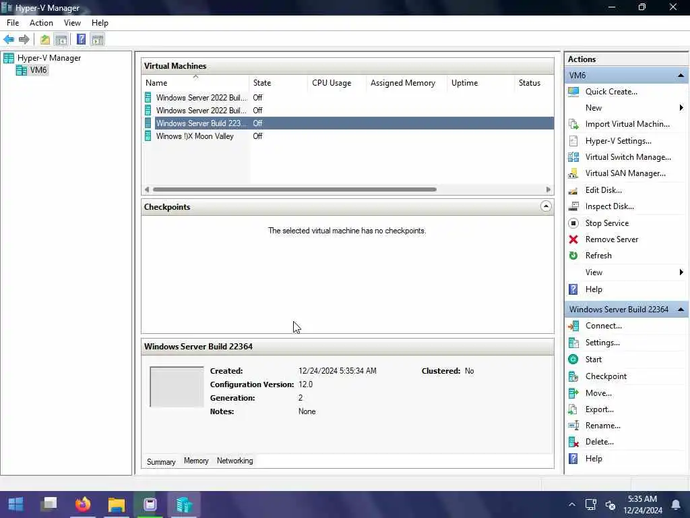Switch to the Networking tab
This screenshot has width=690, height=518.
[x=235, y=461]
